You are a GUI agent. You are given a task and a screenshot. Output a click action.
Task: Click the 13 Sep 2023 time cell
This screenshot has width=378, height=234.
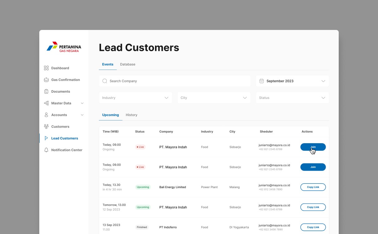111,225
